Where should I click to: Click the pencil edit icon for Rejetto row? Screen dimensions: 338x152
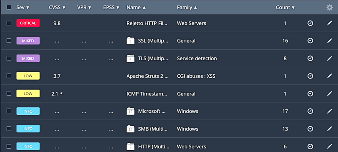pyautogui.click(x=329, y=23)
